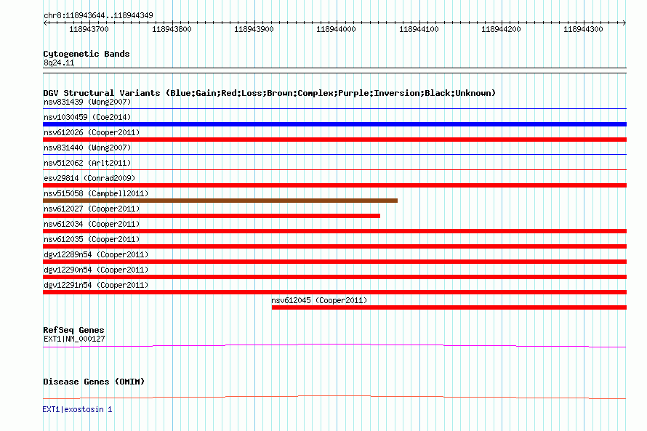The width and height of the screenshot is (647, 431).
Task: Select the dgv12291n54 (Cooper2011) label
Action: click(x=96, y=285)
